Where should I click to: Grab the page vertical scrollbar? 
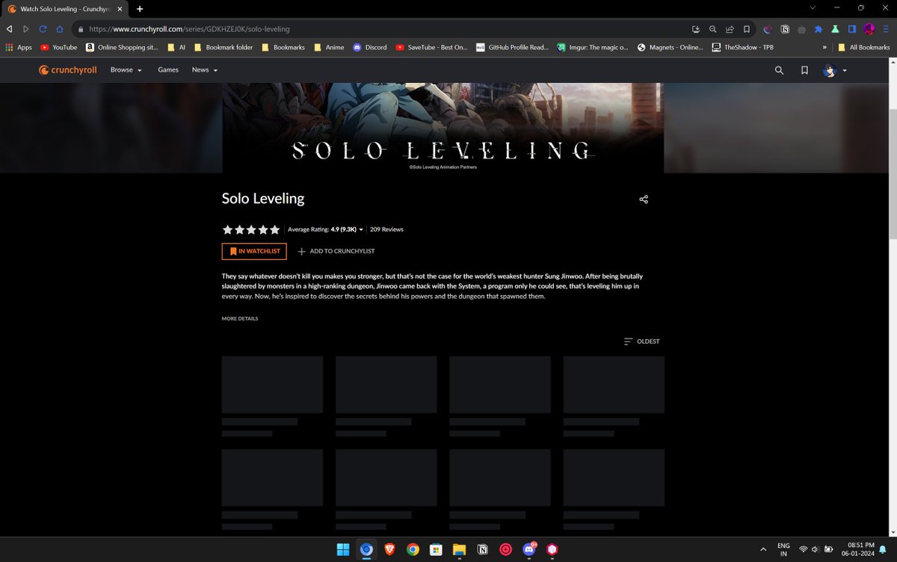coord(892,173)
